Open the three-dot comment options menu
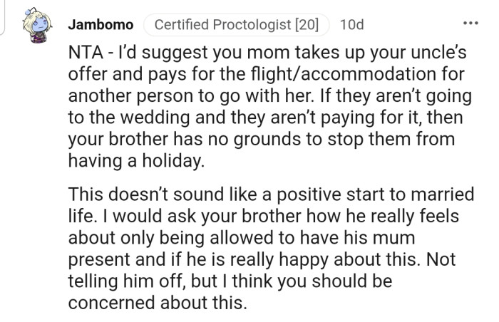Screen dimensions: 499x322 tap(469, 24)
